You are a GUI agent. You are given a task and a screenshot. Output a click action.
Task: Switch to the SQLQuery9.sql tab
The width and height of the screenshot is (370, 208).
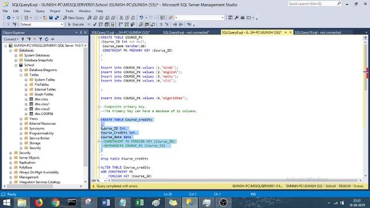tap(186, 32)
